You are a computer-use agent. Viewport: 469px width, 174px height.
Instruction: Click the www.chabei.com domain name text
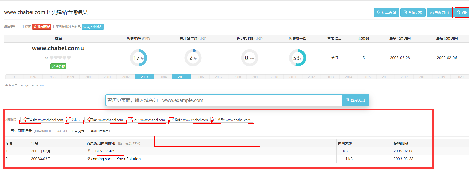(56, 48)
